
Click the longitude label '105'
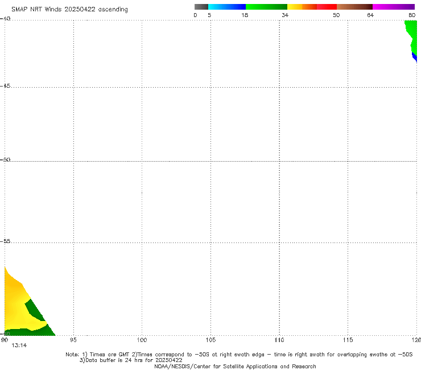pyautogui.click(x=210, y=340)
